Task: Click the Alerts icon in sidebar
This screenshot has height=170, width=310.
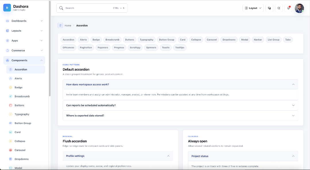Action: (x=11, y=78)
